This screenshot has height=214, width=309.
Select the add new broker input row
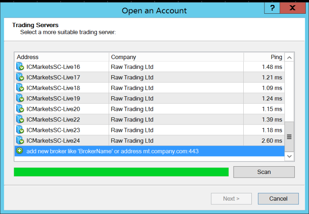[149, 151]
